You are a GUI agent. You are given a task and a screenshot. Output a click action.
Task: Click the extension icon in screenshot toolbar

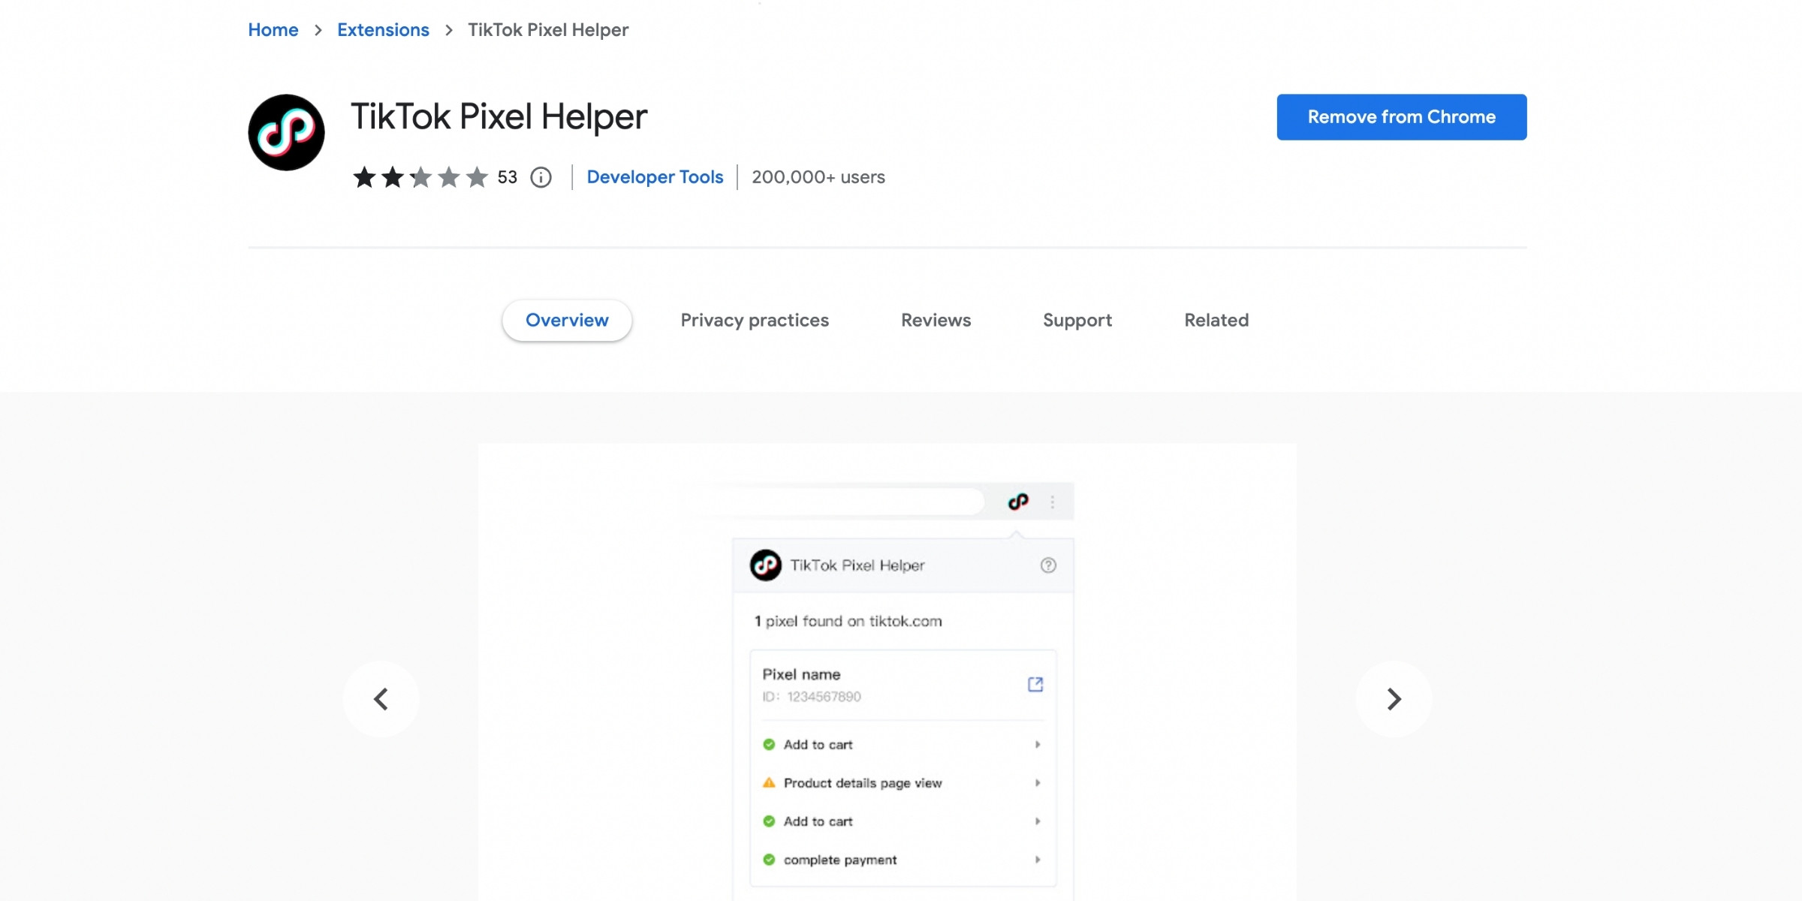coord(1018,502)
